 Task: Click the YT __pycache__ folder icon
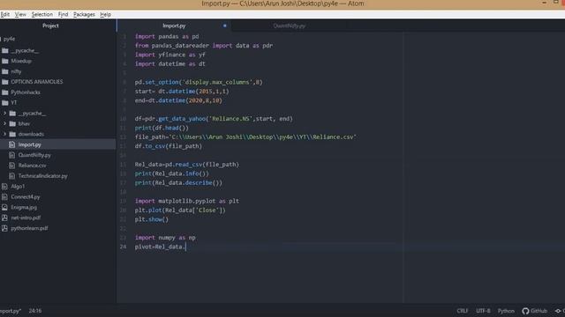coord(12,114)
